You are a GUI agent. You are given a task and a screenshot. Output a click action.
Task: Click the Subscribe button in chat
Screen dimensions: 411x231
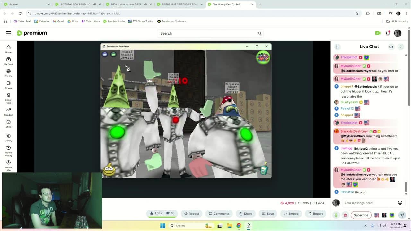(361, 215)
